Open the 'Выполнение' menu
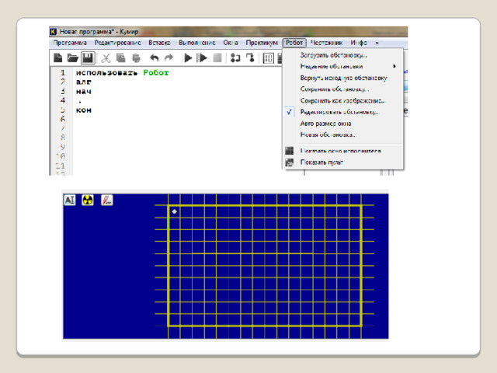Screen dimensions: 497x373 (197, 43)
